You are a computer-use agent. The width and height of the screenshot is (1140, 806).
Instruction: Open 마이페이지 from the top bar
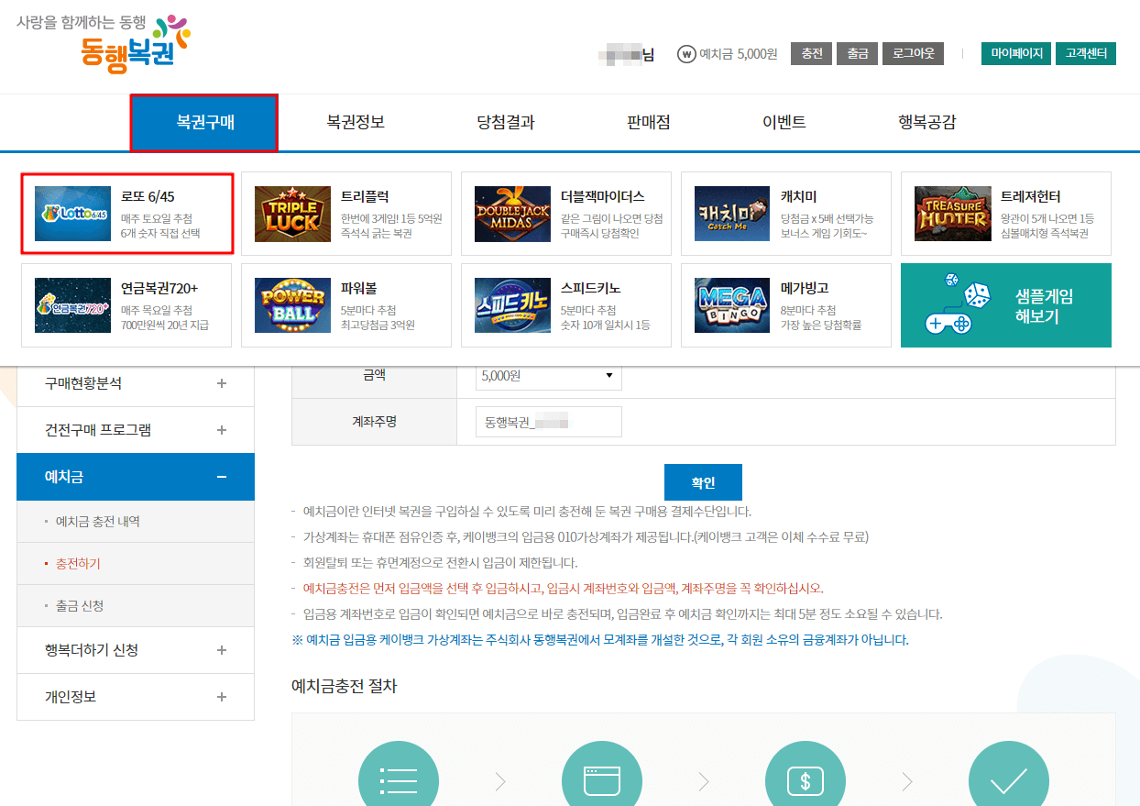point(1014,54)
